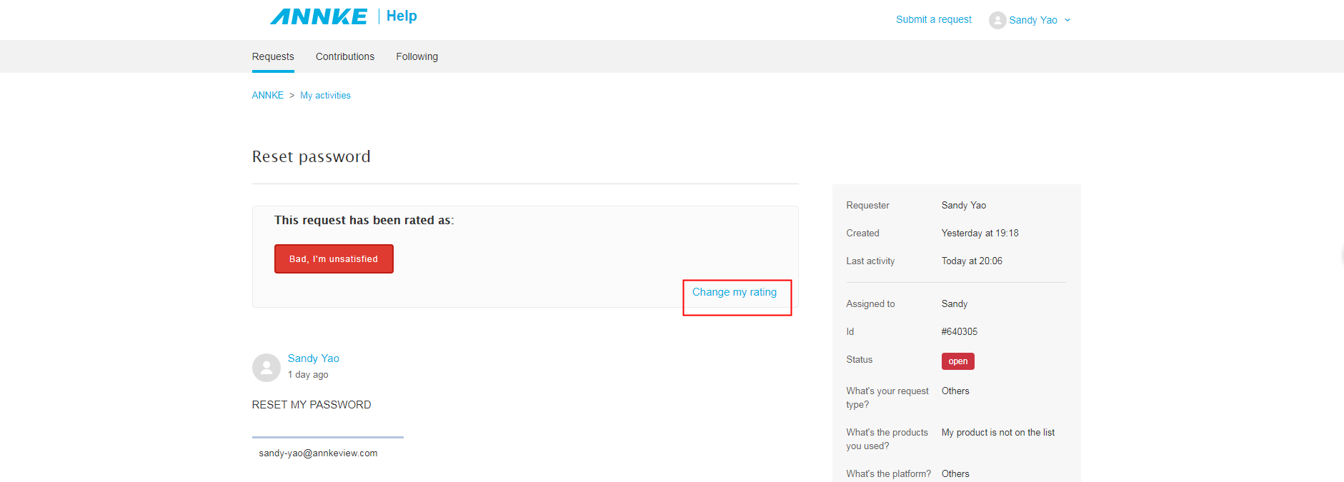Open the Requests tab
This screenshot has width=1344, height=482.
click(x=273, y=56)
